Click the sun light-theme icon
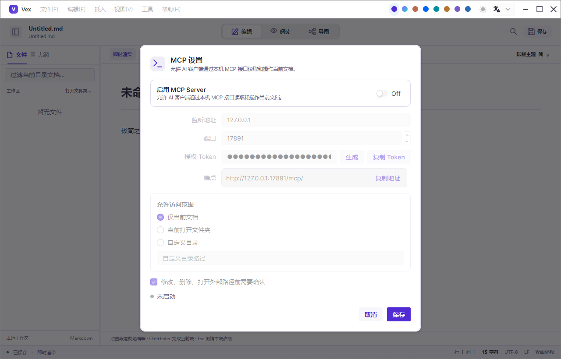Image resolution: width=561 pixels, height=359 pixels. point(483,9)
